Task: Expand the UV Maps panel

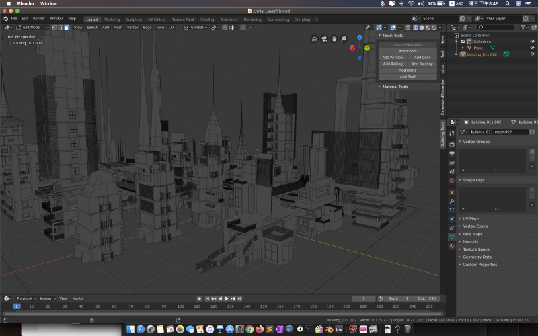Action: coord(471,218)
